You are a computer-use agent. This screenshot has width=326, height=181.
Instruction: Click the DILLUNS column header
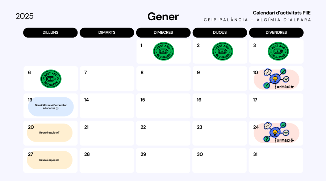pos(50,33)
